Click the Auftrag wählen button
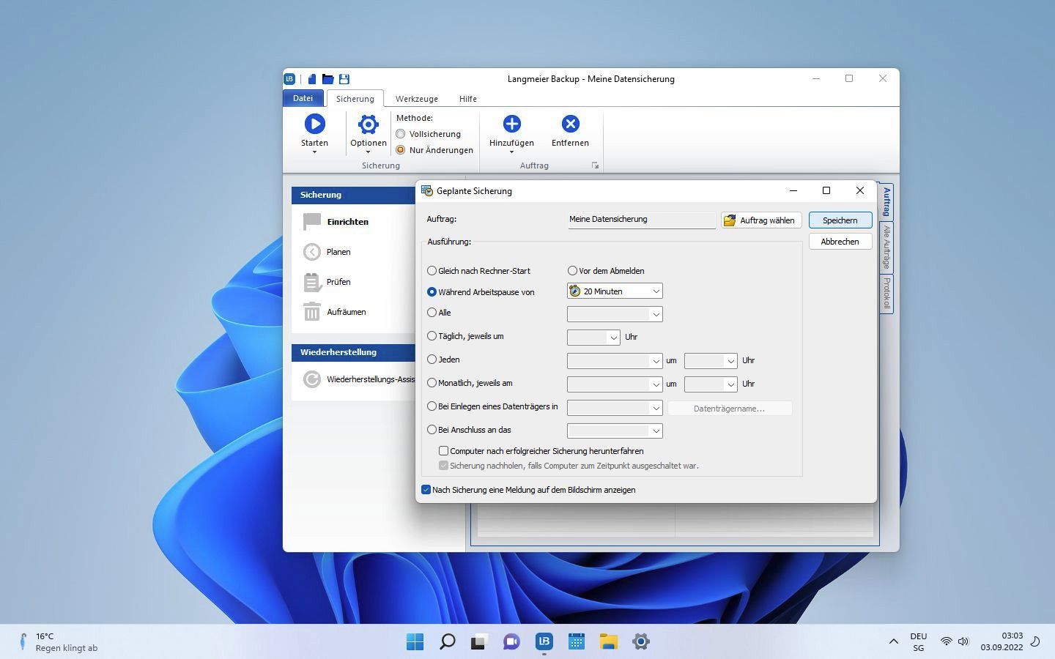 click(760, 220)
